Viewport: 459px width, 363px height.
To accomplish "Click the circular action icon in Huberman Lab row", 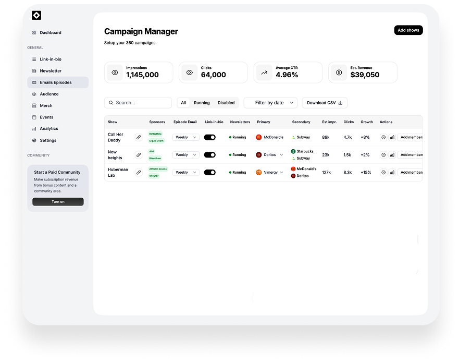I will point(383,172).
